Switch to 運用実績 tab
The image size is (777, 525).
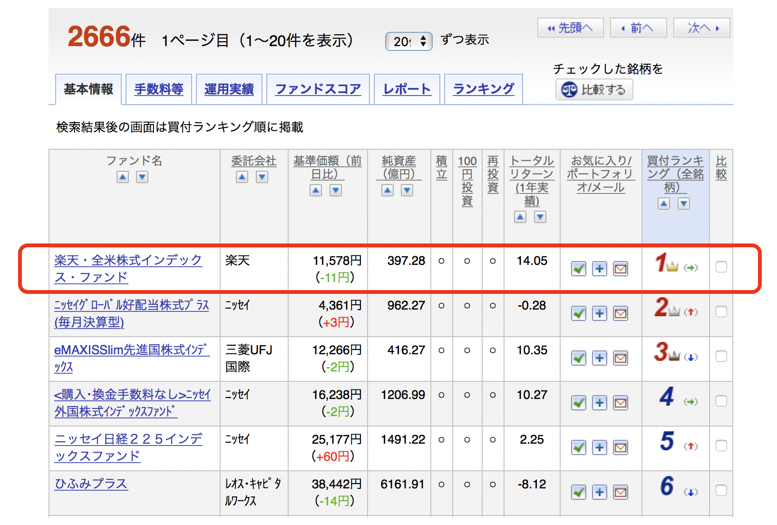click(x=229, y=89)
